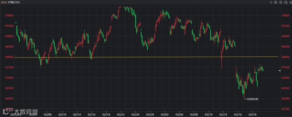292x117 pixels.
Task: Click the 65960.00 low price label
Action: pyautogui.click(x=253, y=99)
